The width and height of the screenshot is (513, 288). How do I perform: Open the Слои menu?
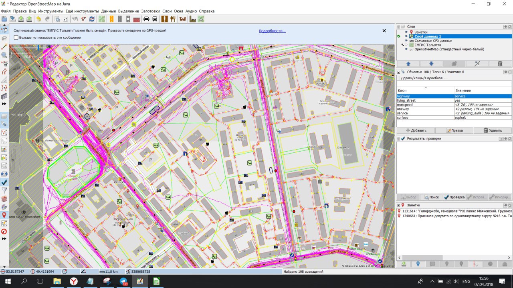tap(167, 11)
